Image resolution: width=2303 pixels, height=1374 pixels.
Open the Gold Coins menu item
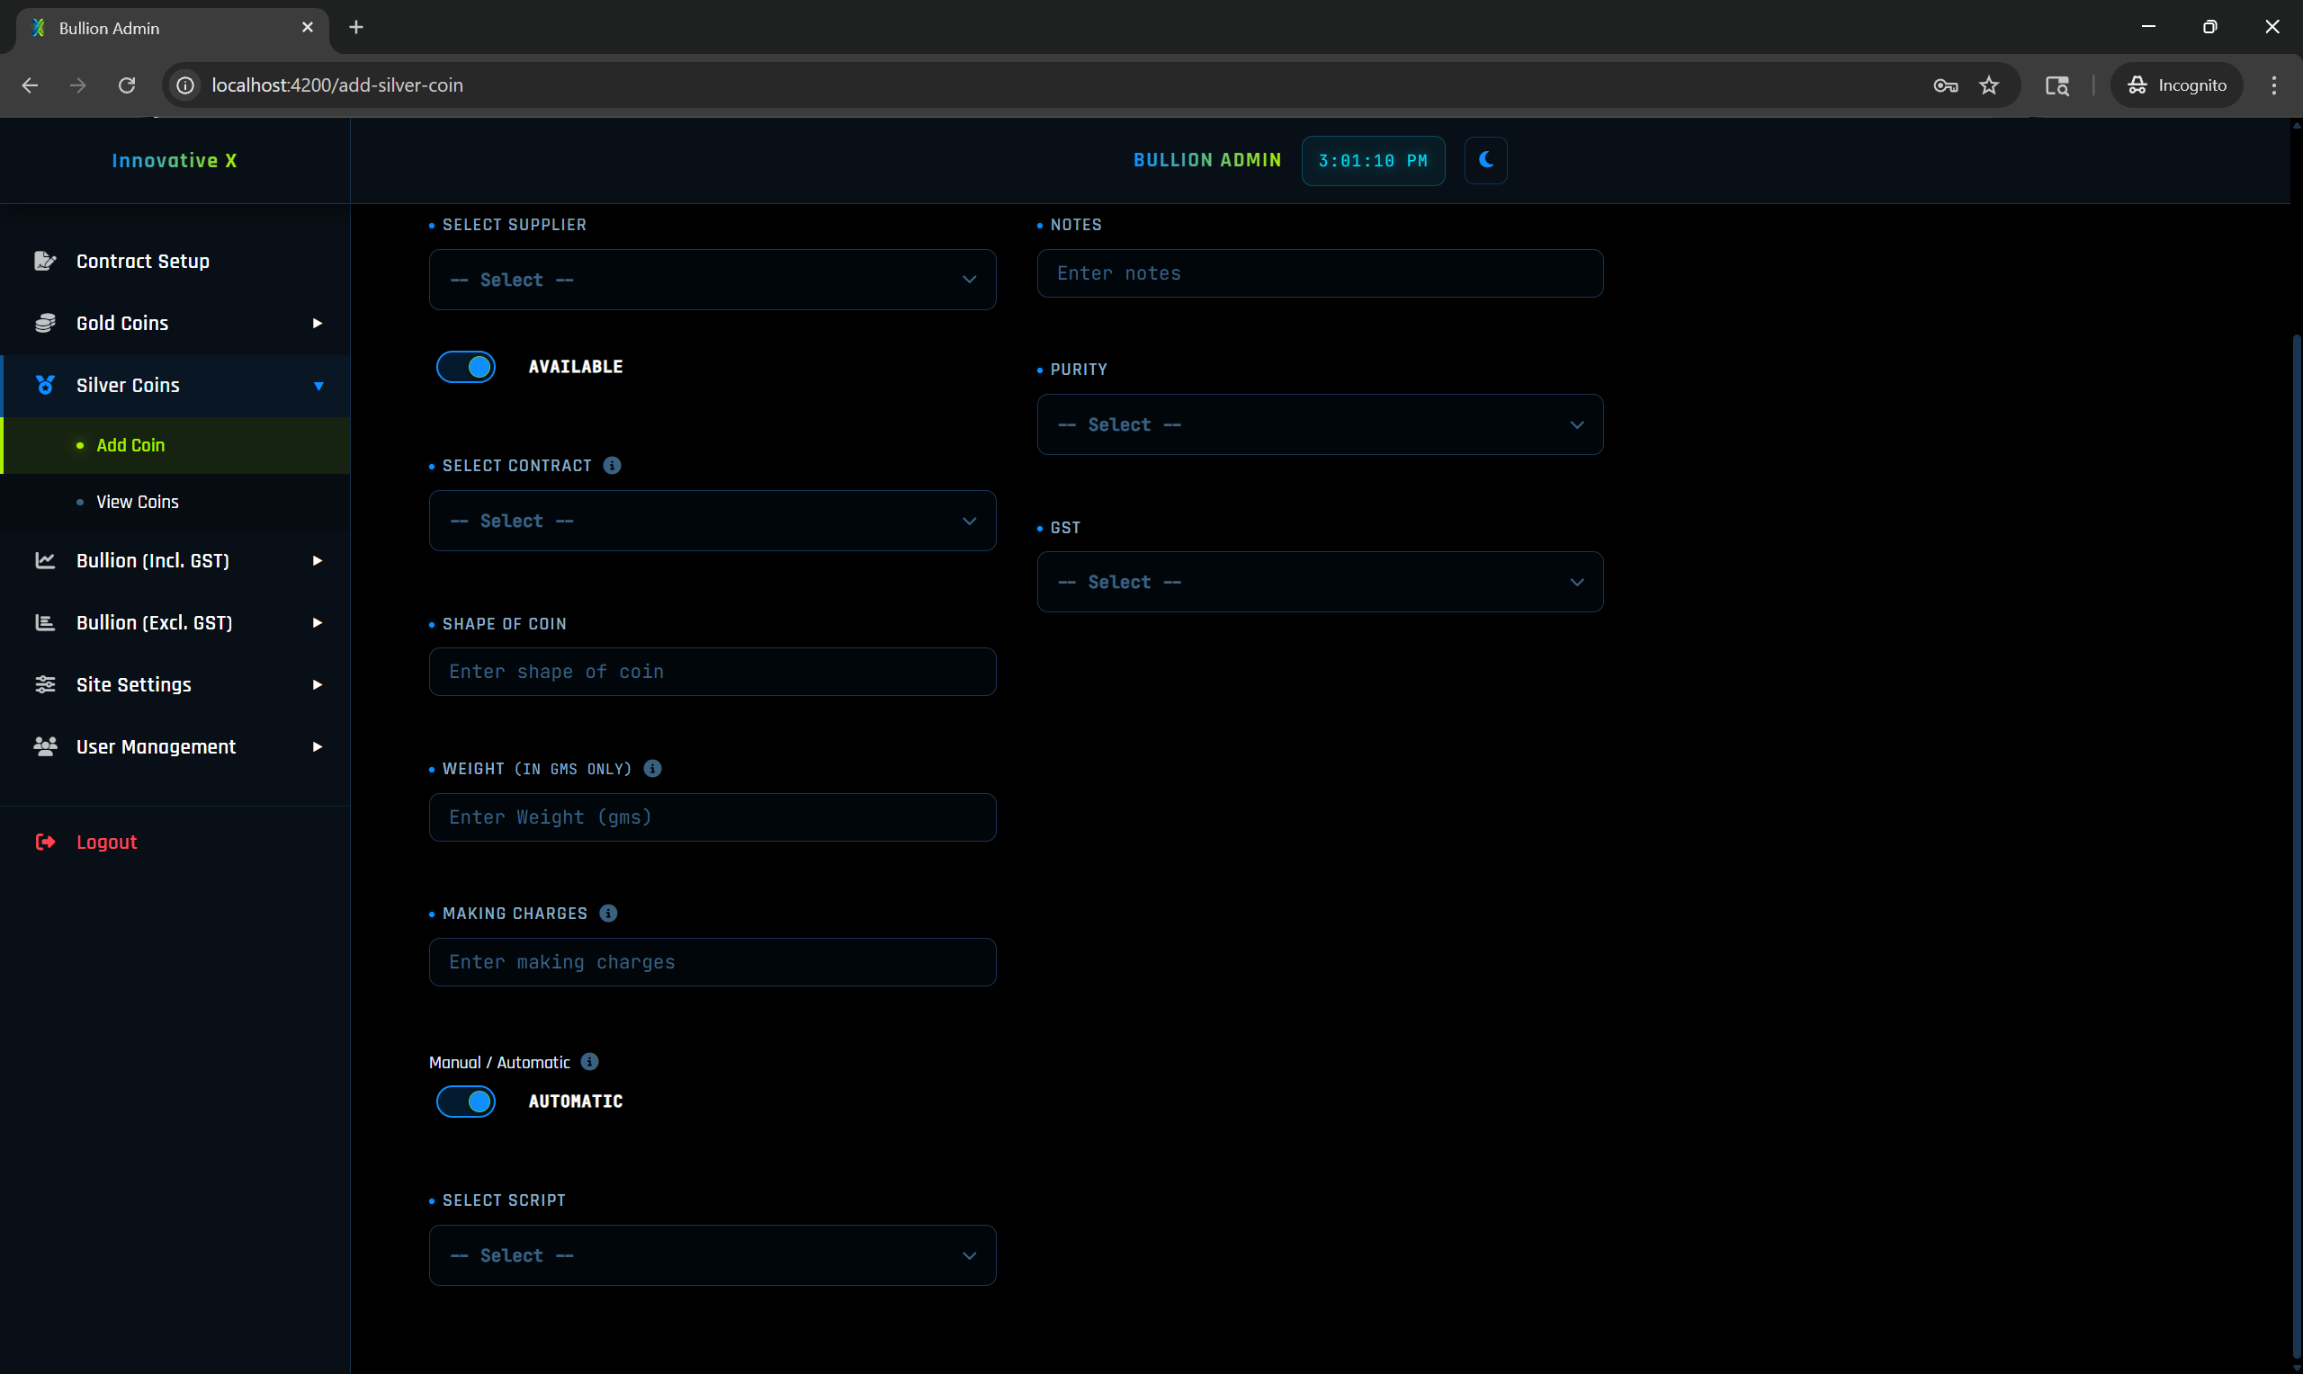click(x=175, y=323)
